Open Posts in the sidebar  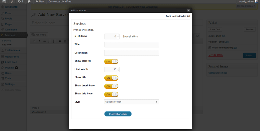[x=8, y=13]
